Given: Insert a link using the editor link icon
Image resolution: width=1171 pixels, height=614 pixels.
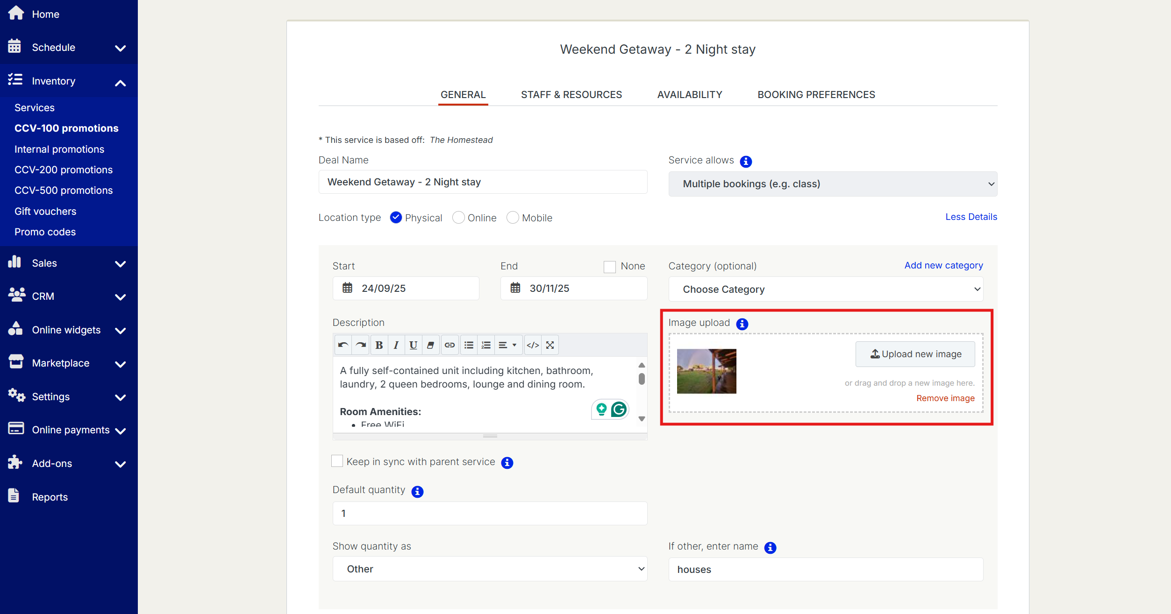Looking at the screenshot, I should (x=450, y=345).
